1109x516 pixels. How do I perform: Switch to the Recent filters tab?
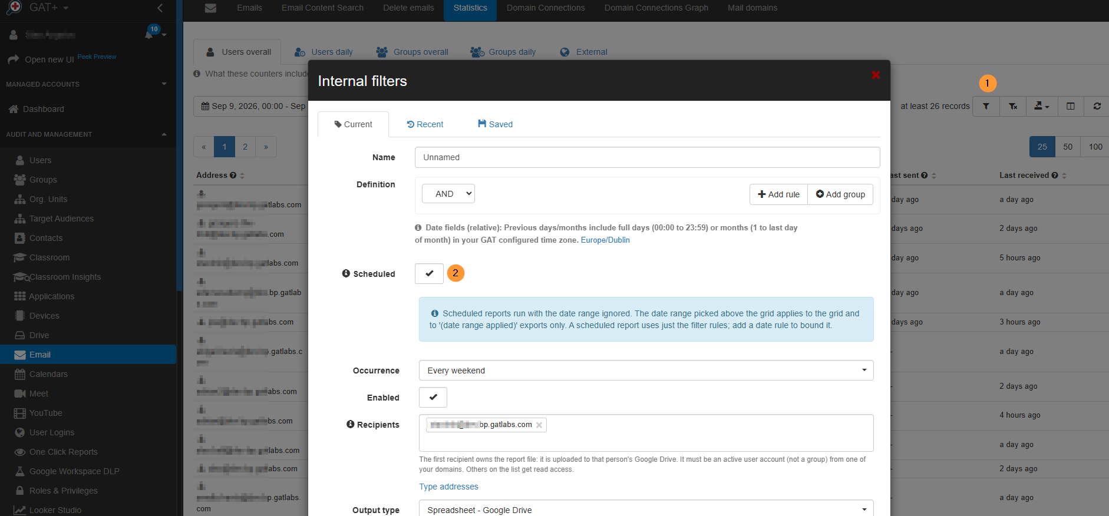(425, 124)
